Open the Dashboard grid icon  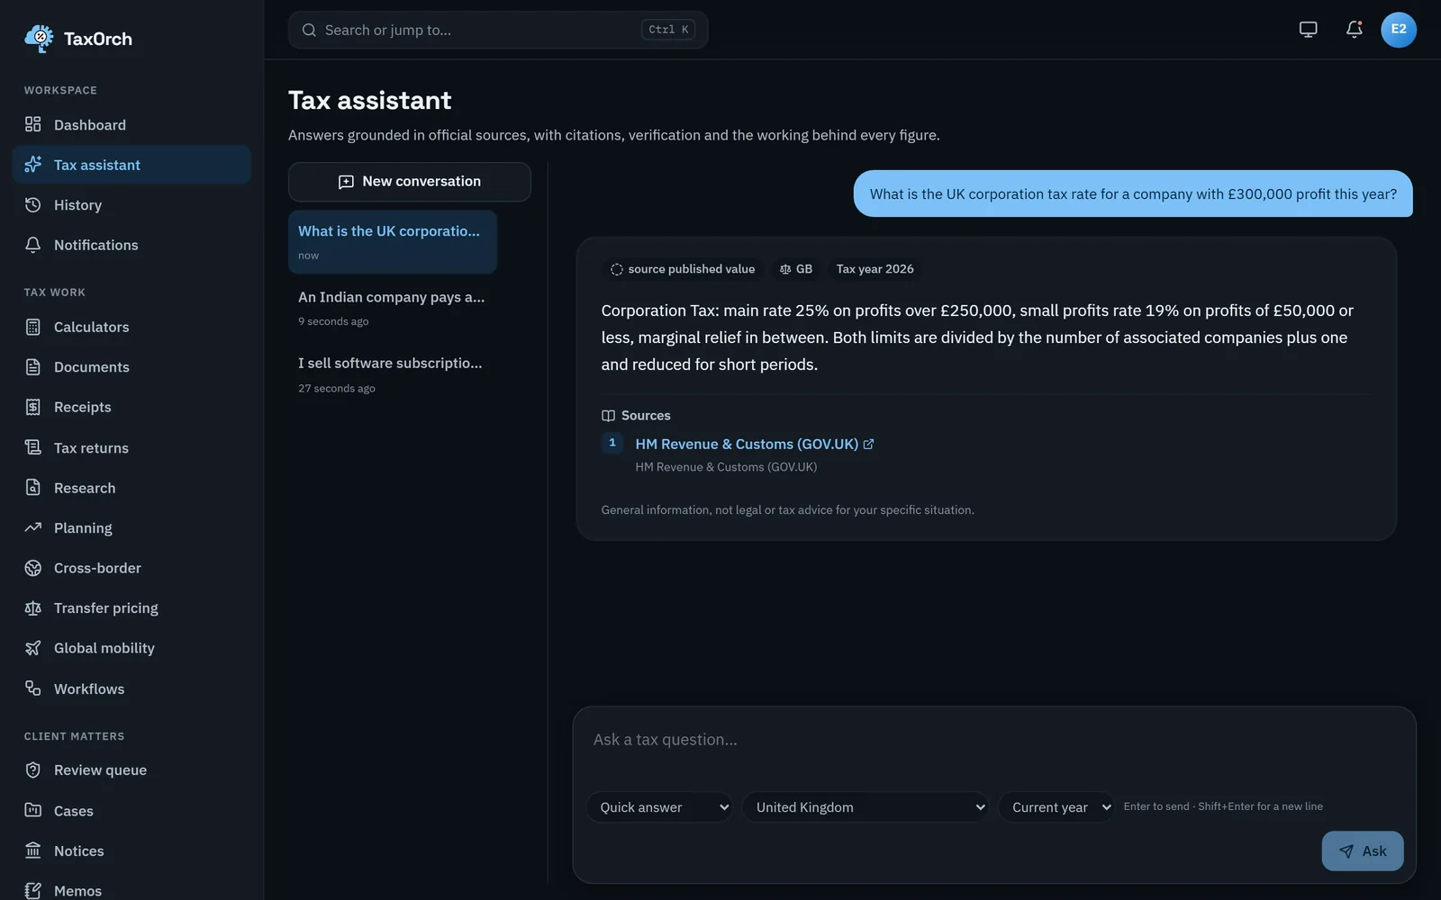[x=33, y=124]
